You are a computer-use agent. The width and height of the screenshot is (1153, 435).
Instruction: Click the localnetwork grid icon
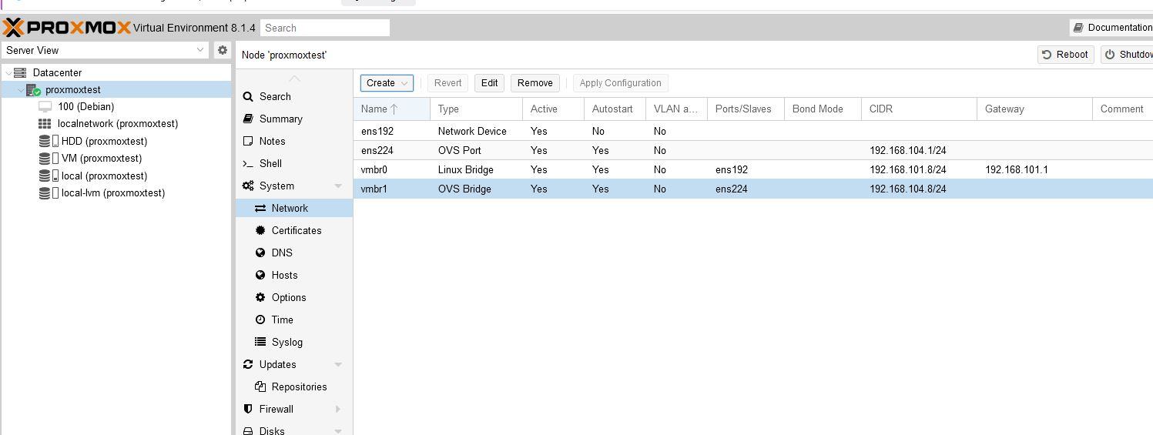[45, 123]
